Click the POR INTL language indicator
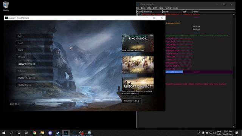Screen dimensions: 242x136 (x=219, y=133)
